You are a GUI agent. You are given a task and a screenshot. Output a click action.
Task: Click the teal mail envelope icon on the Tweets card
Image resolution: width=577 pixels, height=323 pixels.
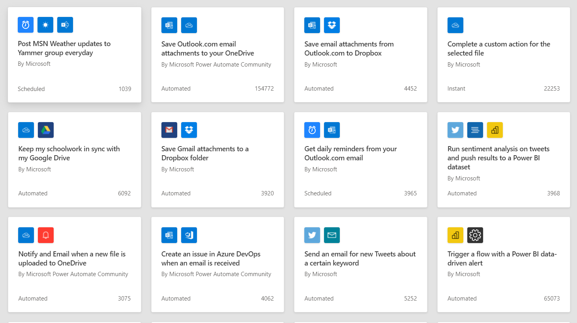click(332, 235)
